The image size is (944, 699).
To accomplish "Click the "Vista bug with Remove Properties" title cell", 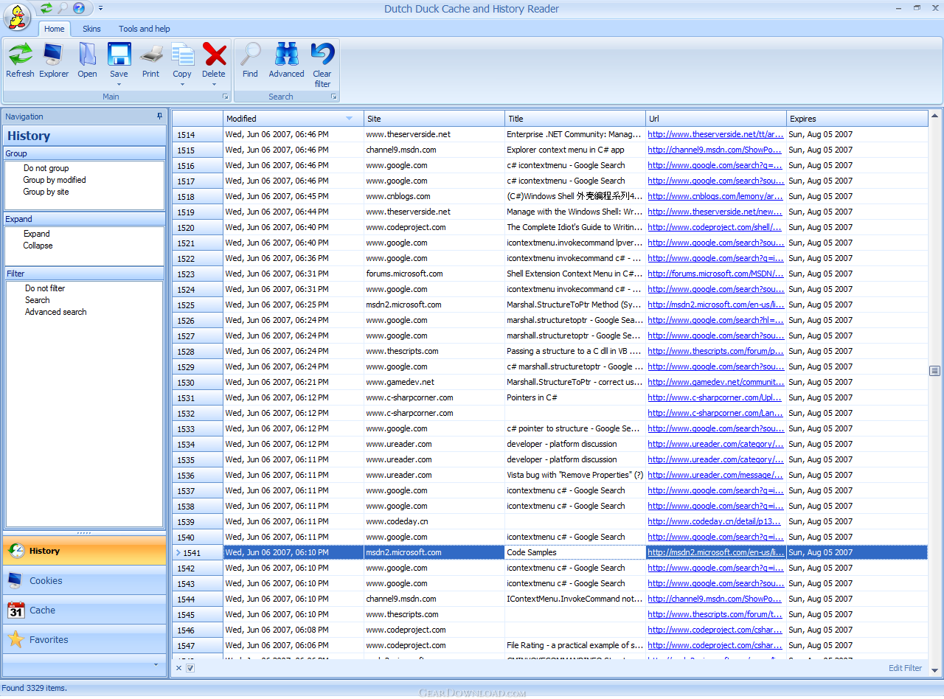I will [575, 475].
